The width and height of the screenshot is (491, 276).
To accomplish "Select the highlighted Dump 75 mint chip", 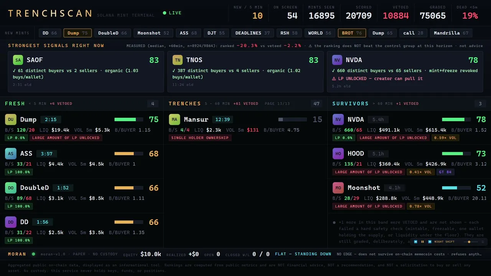I will point(77,33).
